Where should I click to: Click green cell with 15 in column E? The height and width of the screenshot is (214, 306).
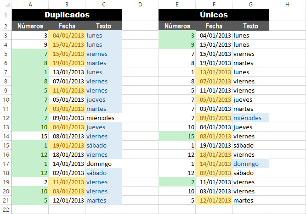[177, 136]
